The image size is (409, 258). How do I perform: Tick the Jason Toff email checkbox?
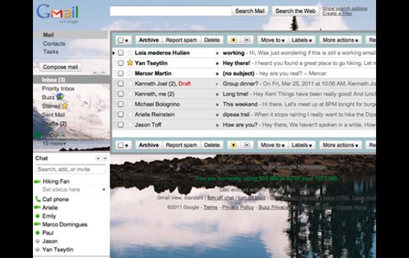[121, 124]
